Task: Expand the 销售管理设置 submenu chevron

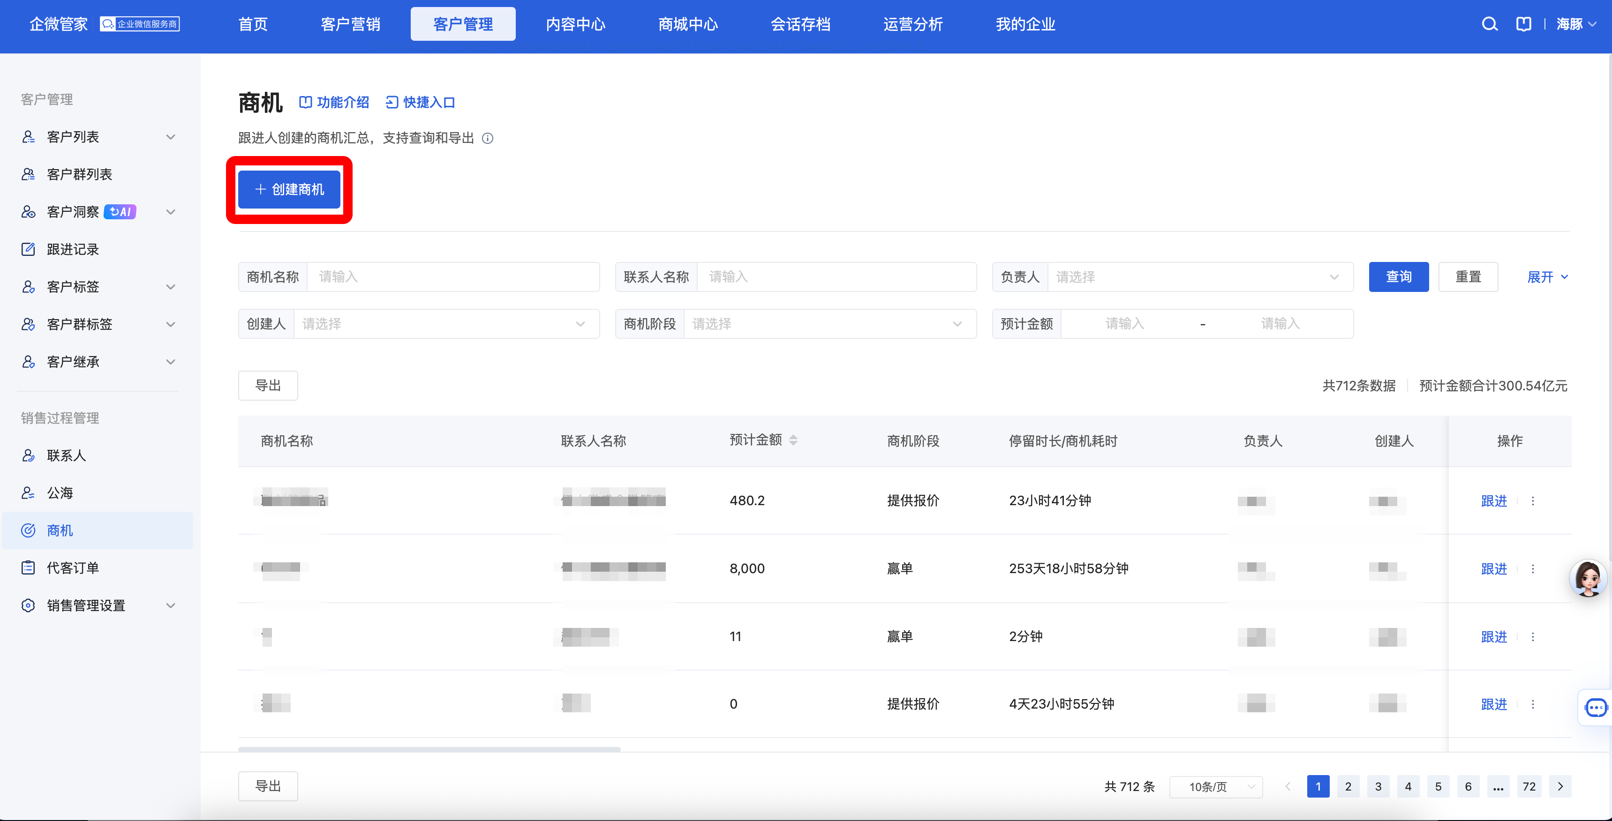Action: (170, 606)
